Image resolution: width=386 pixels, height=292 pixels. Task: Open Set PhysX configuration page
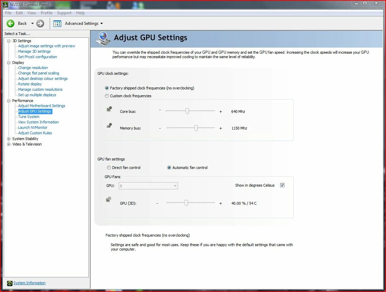click(x=37, y=57)
